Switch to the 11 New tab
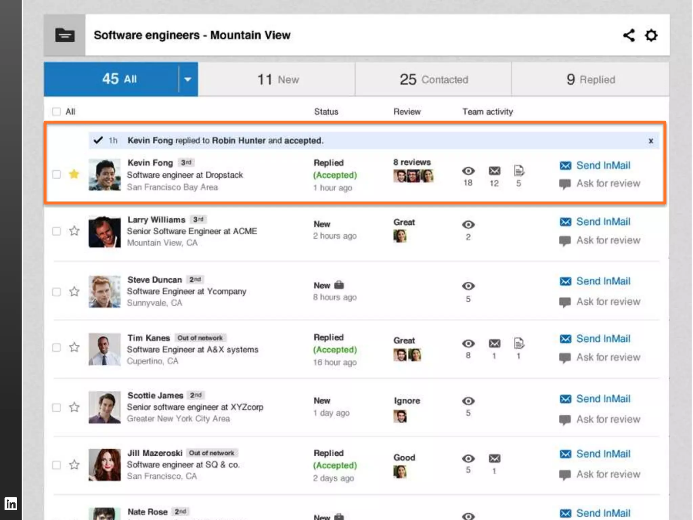This screenshot has width=693, height=520. (277, 80)
